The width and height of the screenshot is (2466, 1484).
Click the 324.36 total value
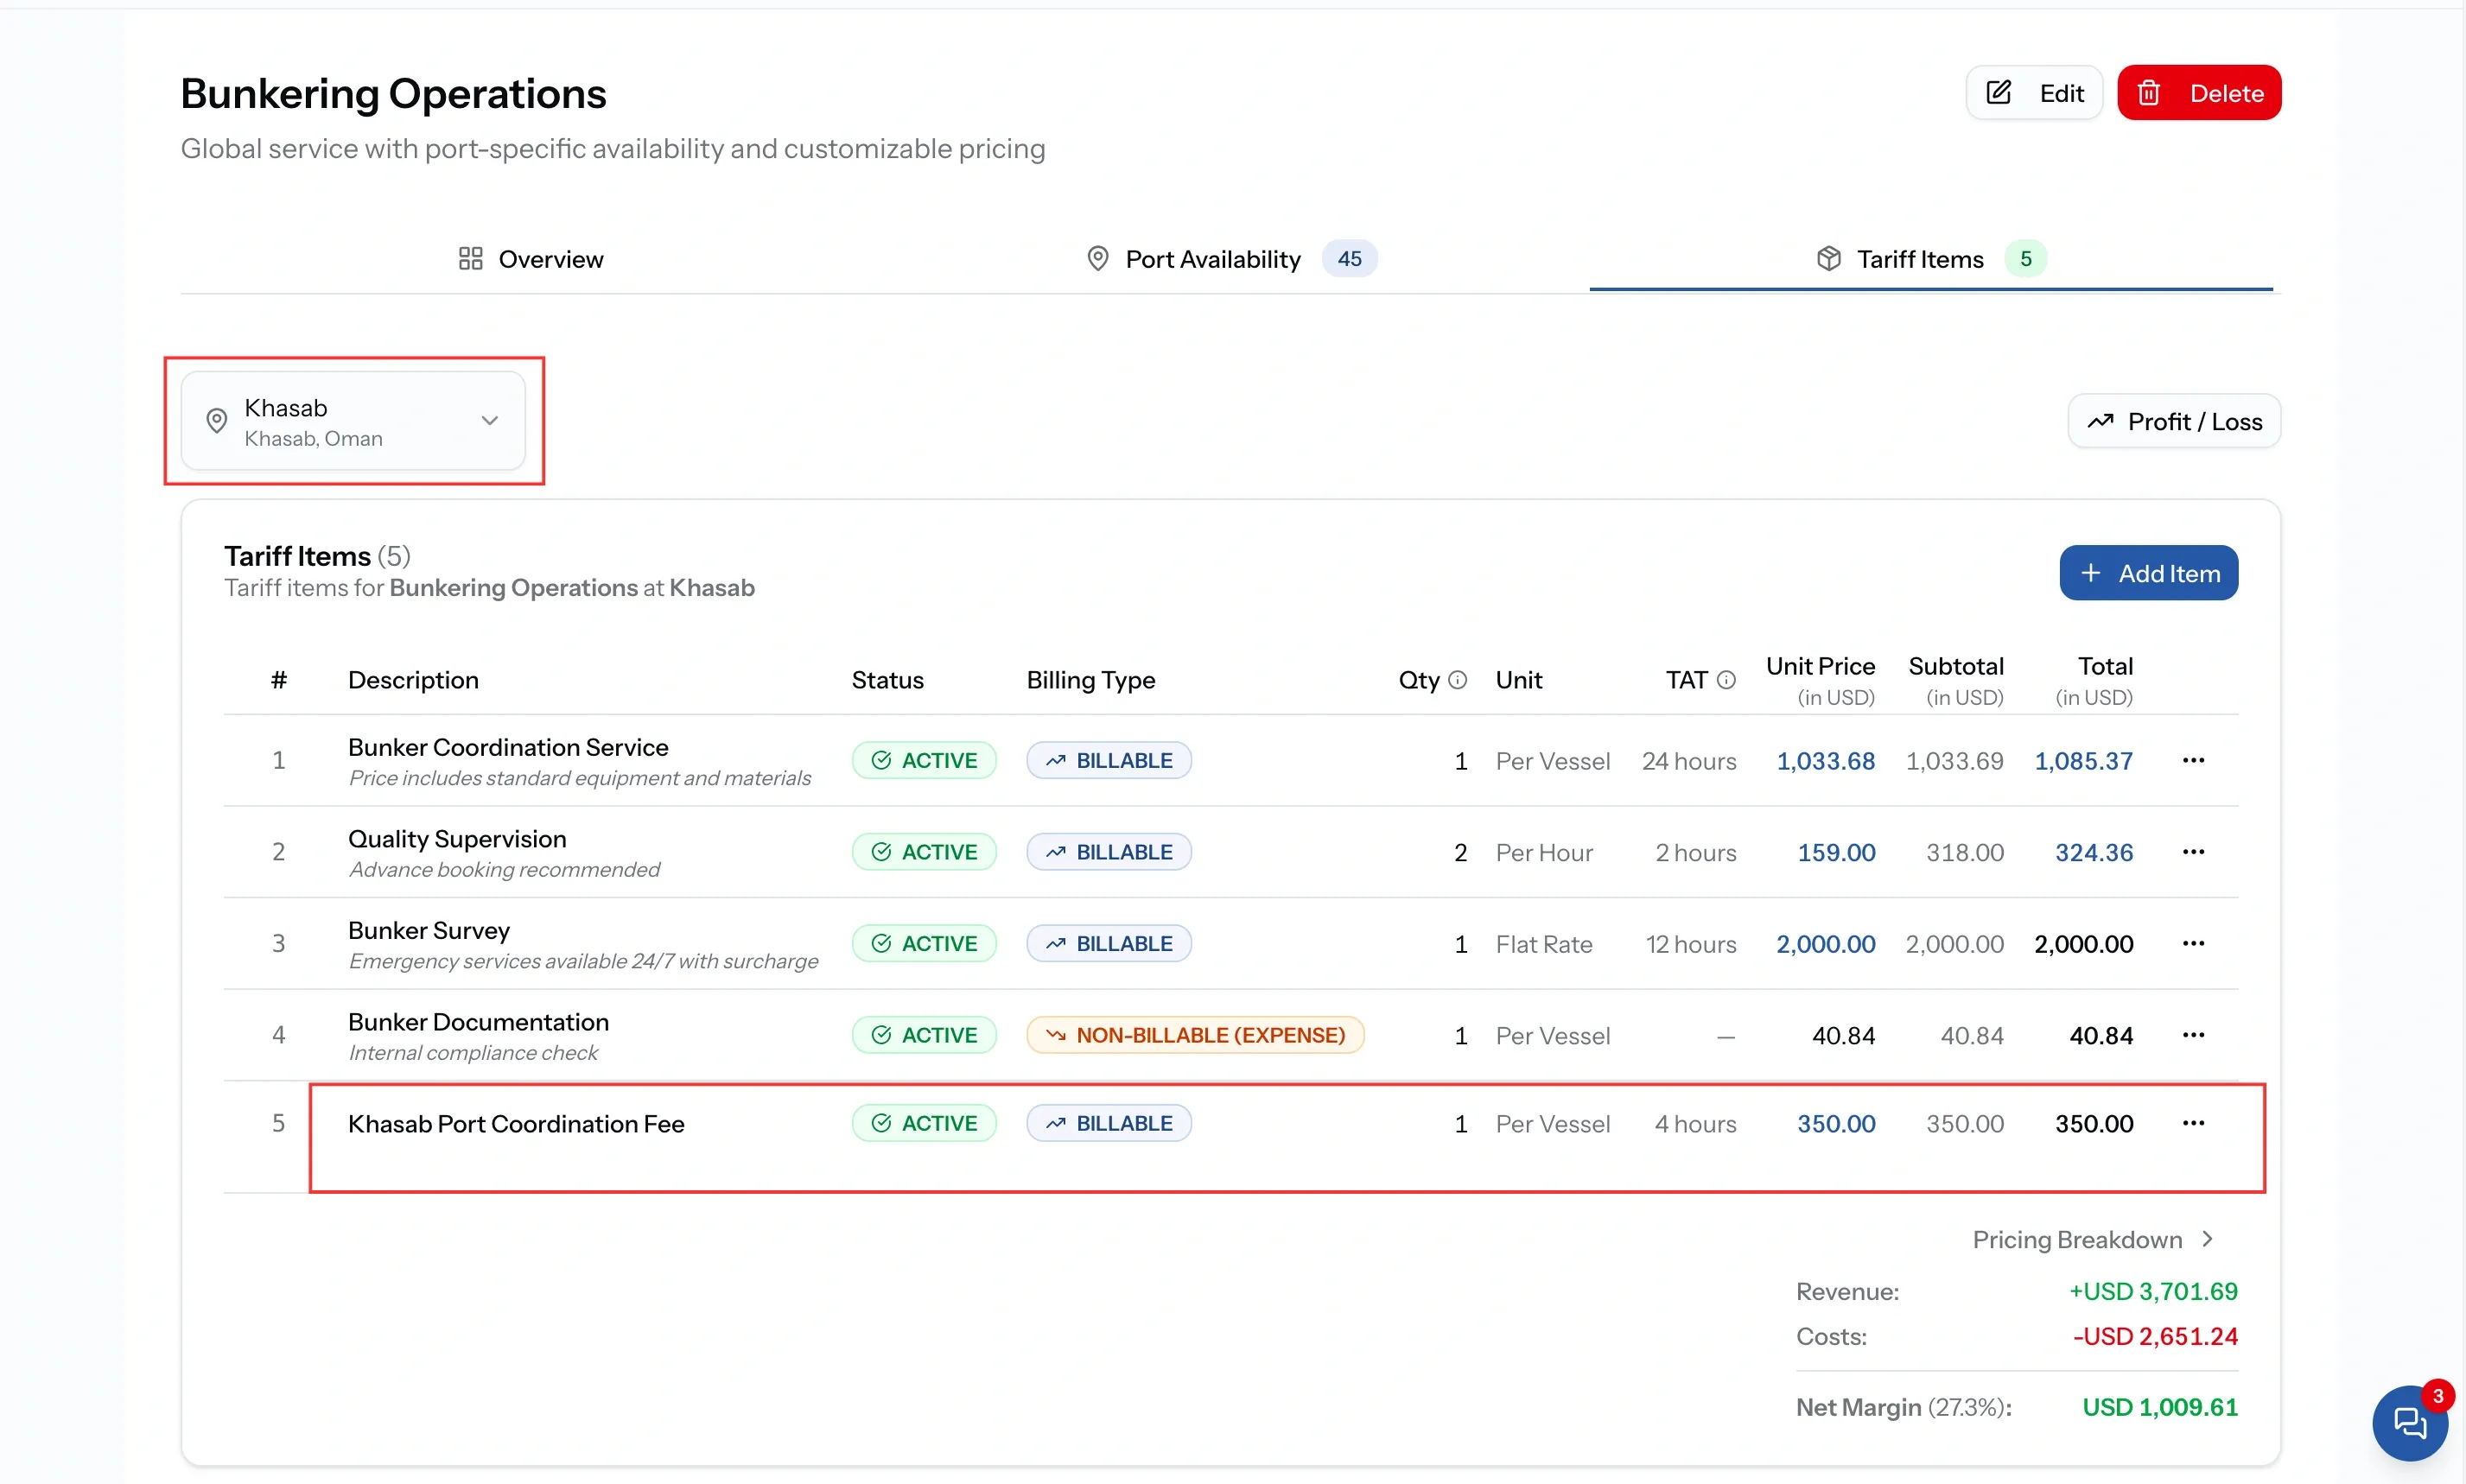(2094, 852)
